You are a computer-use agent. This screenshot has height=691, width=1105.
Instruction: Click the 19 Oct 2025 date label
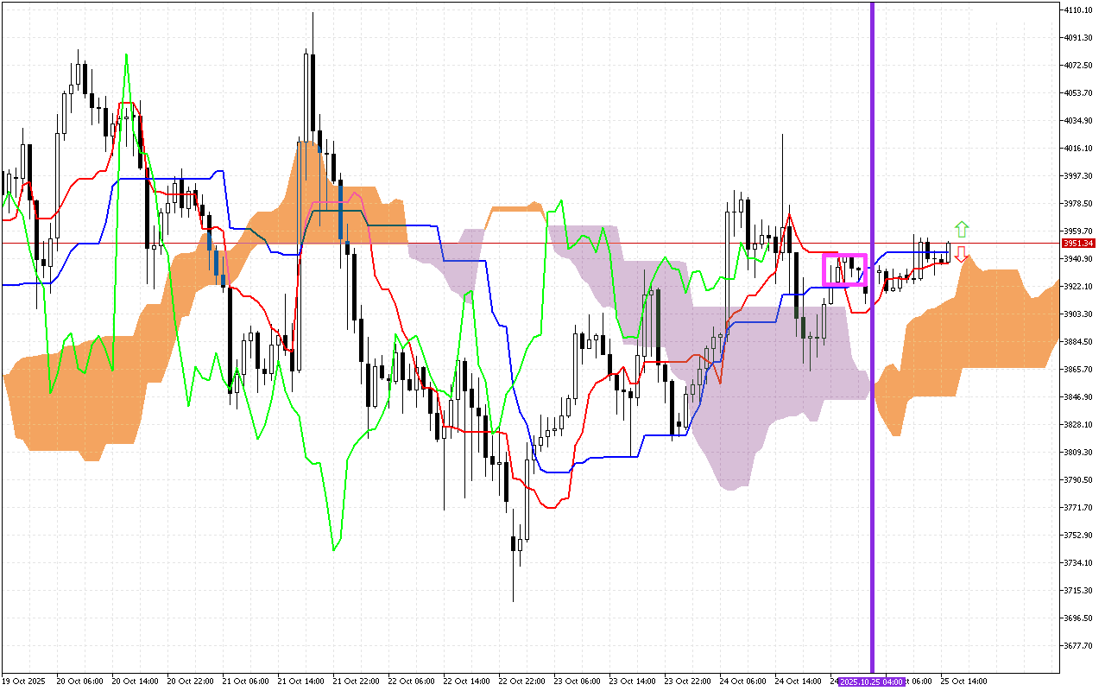coord(23,681)
